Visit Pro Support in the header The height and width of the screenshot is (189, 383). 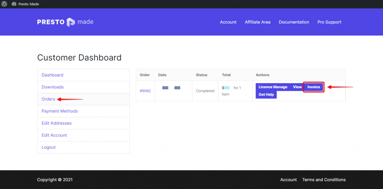click(x=330, y=22)
